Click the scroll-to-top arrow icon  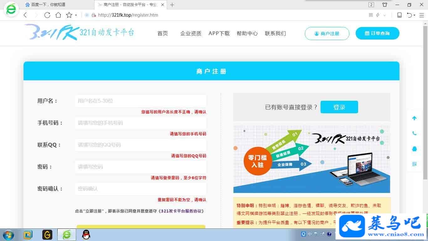(414, 118)
